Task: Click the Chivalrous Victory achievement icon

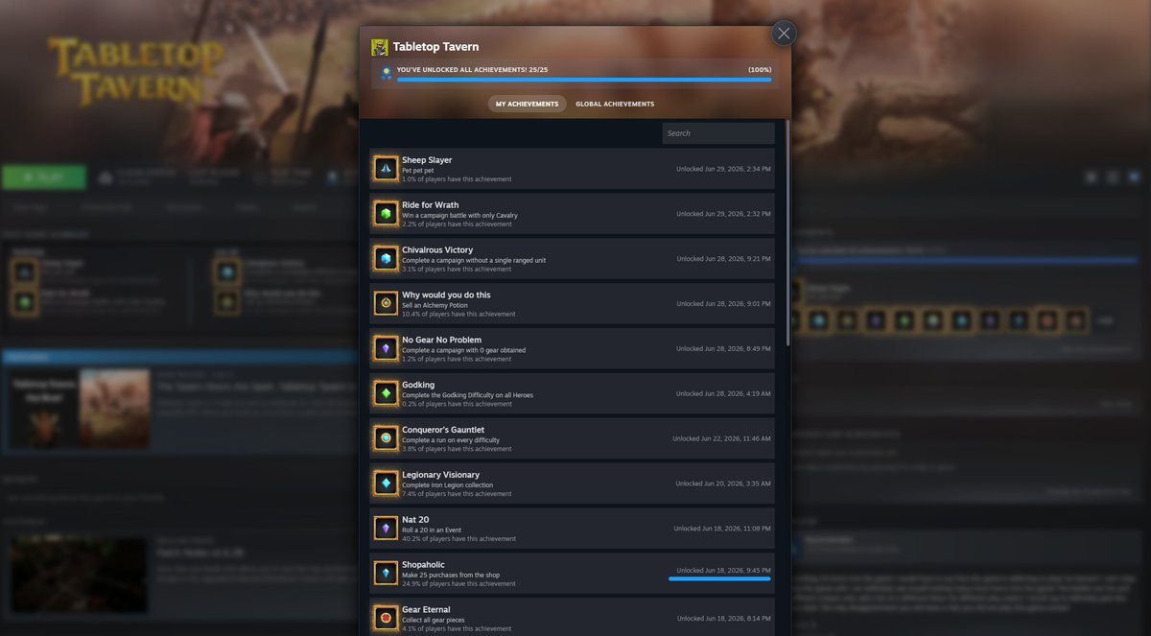Action: point(386,259)
